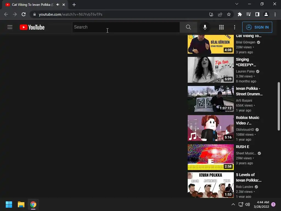Viewport: 281px width, 211px height.
Task: Click 'RUSH E' video title
Action: (243, 147)
